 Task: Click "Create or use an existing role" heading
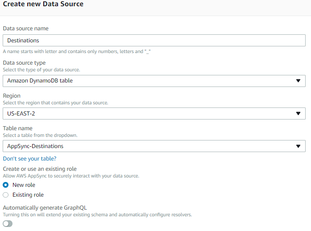click(x=40, y=169)
